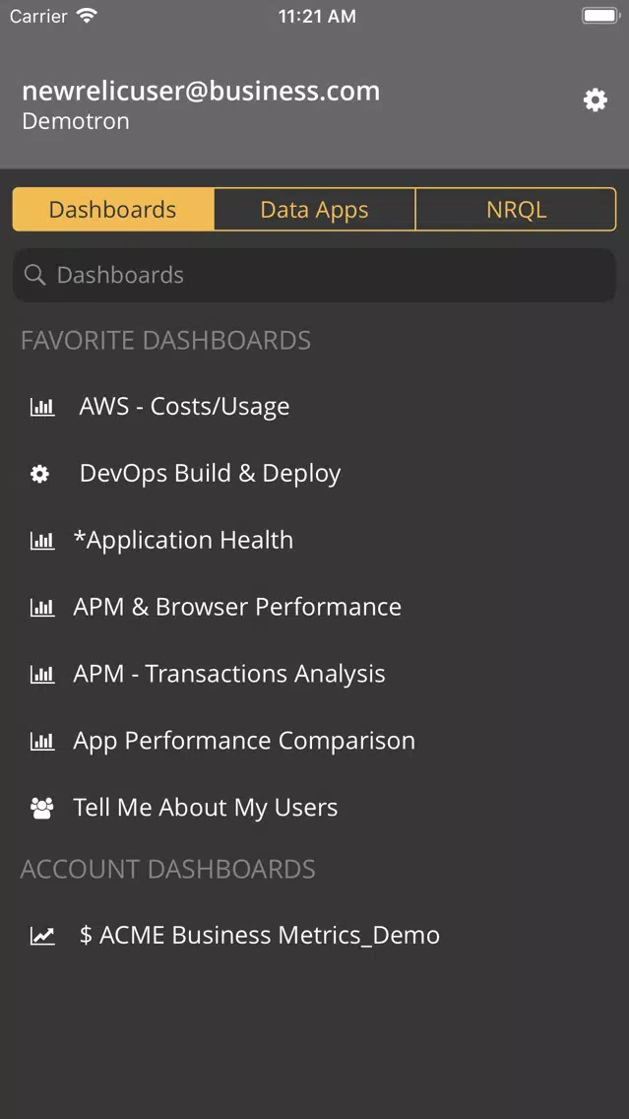Viewport: 629px width, 1119px height.
Task: Tap the battery status icon
Action: tap(599, 16)
